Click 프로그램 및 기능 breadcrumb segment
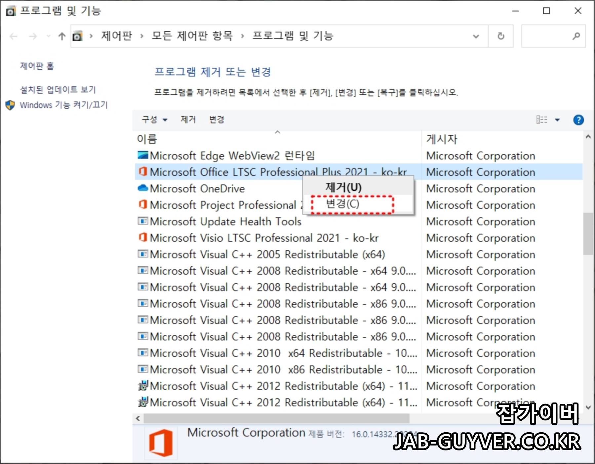This screenshot has width=595, height=464. pyautogui.click(x=293, y=36)
